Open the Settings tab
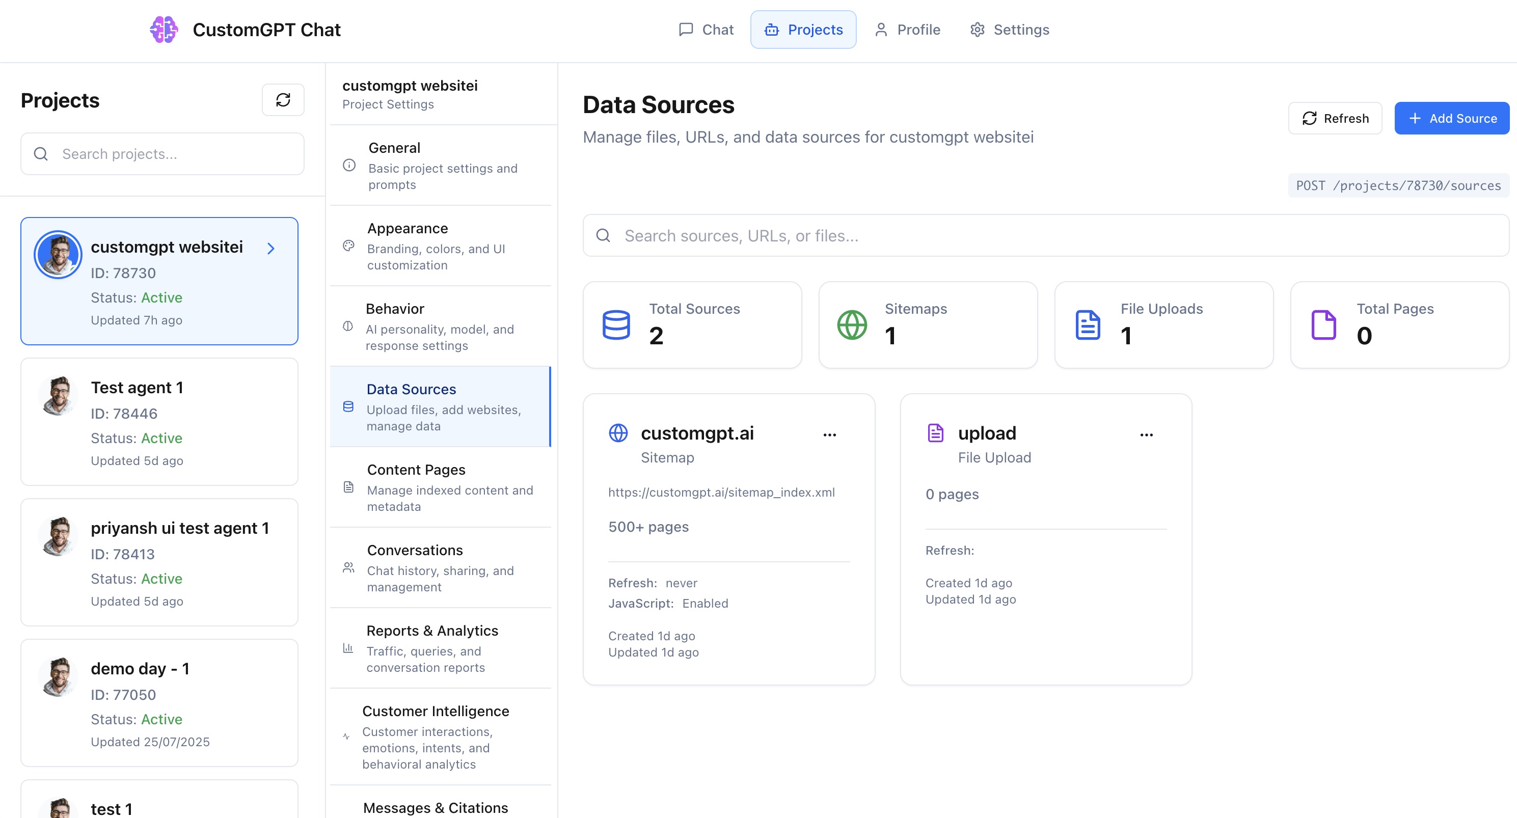Screen dimensions: 1517x818 point(1009,30)
